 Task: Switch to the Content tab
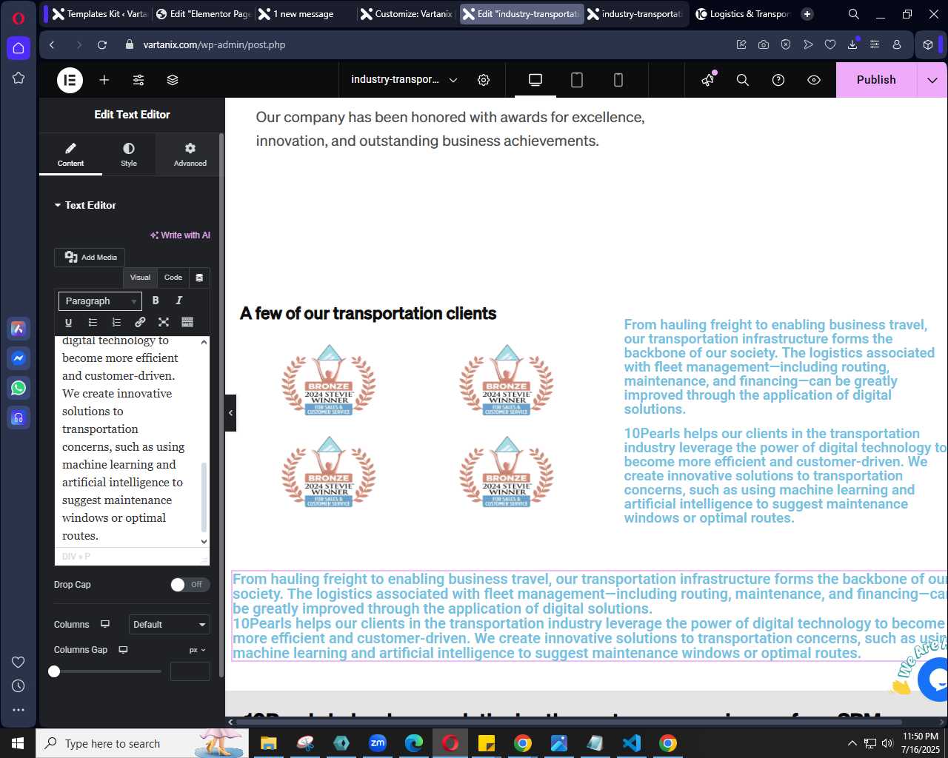[70, 154]
